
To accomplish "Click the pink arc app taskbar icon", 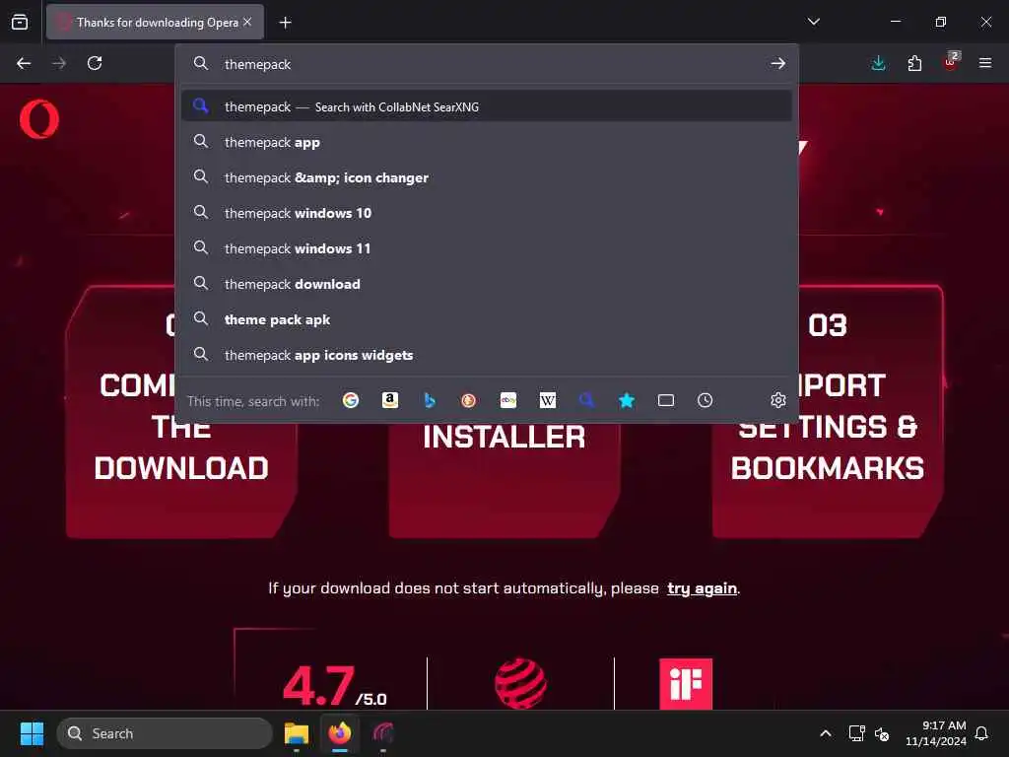I will pos(383,733).
